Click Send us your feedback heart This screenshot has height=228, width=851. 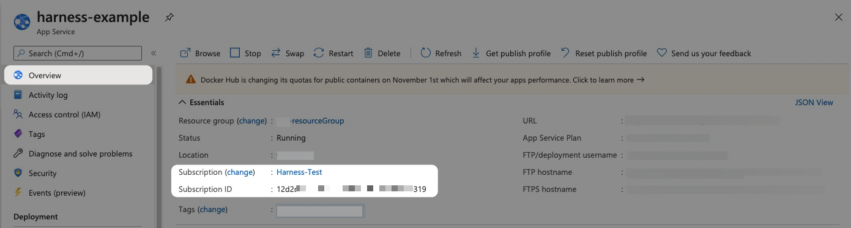pos(661,53)
